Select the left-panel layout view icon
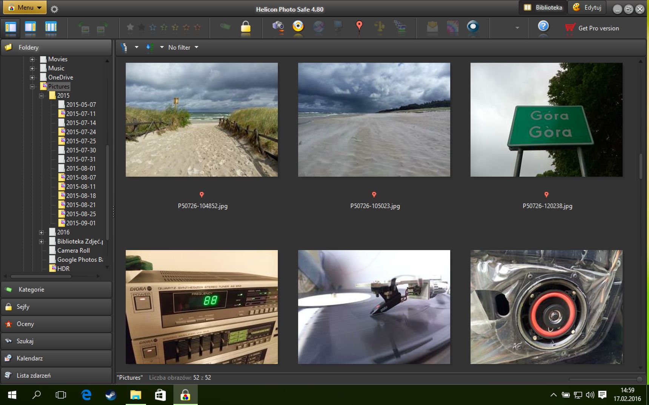 coord(10,28)
